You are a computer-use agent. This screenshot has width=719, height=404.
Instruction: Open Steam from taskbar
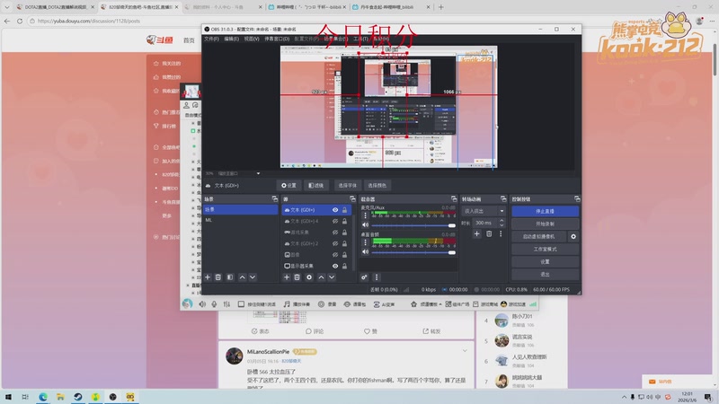78,397
